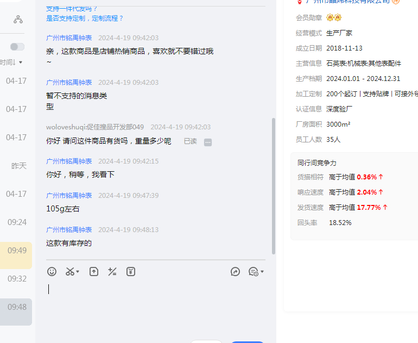Open the chat history clock icon
The width and height of the screenshot is (418, 343).
(253, 271)
